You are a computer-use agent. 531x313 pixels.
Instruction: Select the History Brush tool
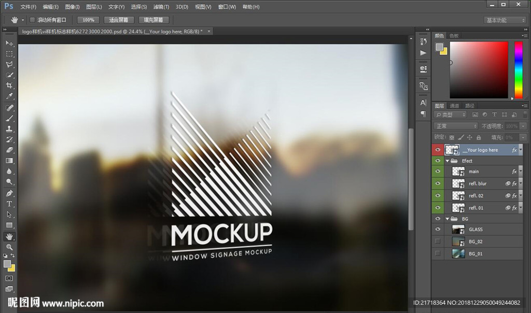pos(9,139)
